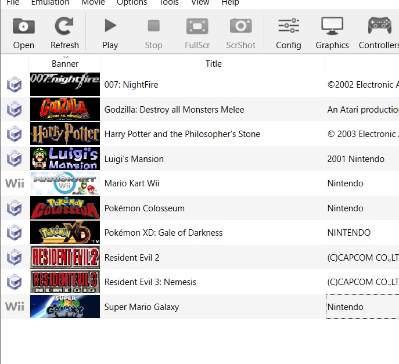
Task: Open the View menu
Action: [200, 2]
